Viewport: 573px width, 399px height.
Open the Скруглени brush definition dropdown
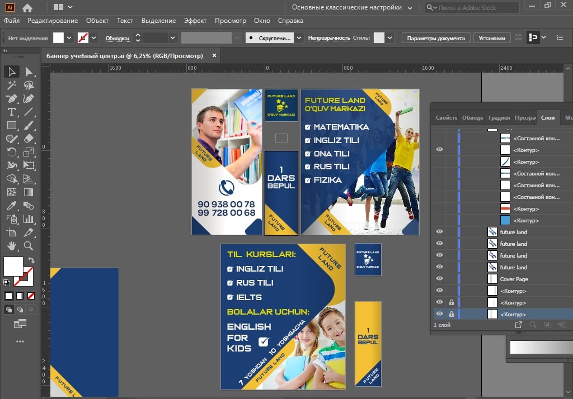pyautogui.click(x=299, y=37)
